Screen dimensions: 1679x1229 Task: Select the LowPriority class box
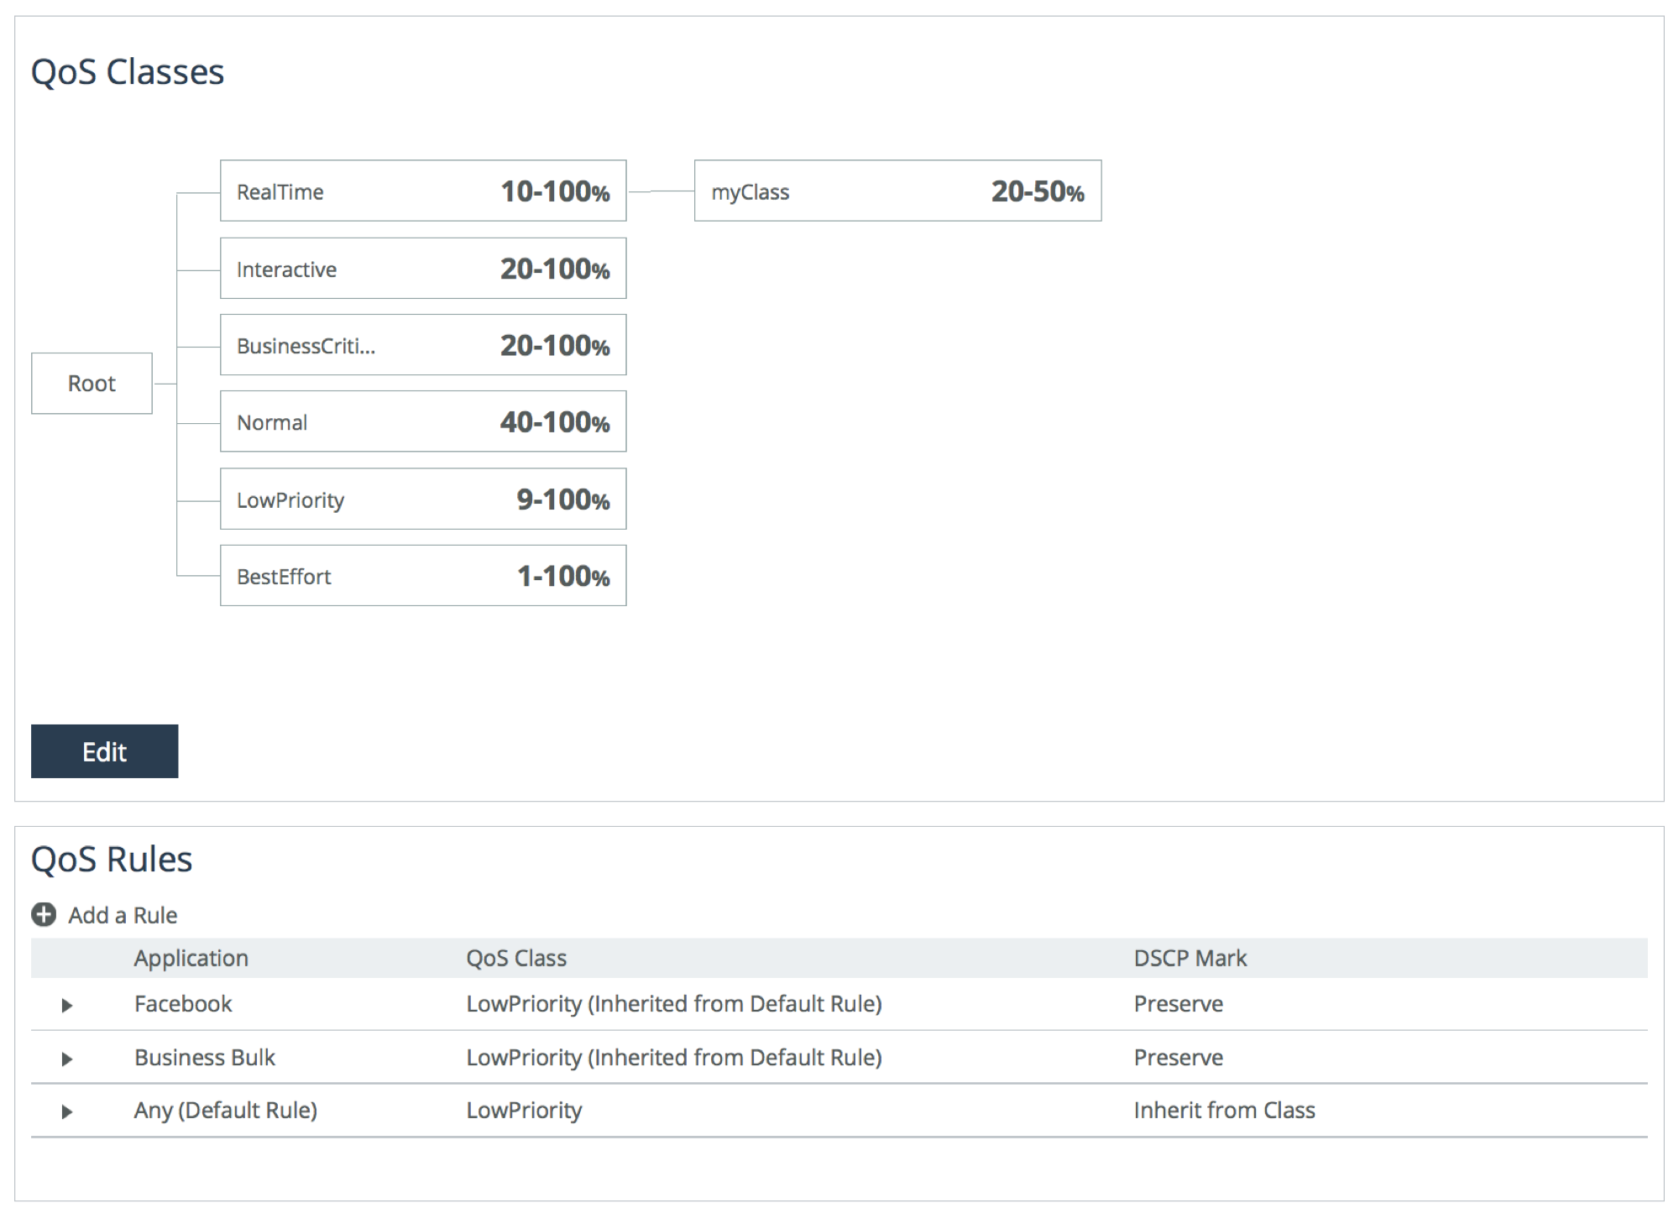(x=423, y=499)
